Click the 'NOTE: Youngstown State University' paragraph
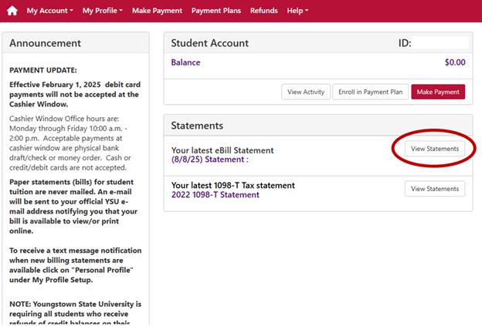This screenshot has height=326, width=482. [76, 313]
